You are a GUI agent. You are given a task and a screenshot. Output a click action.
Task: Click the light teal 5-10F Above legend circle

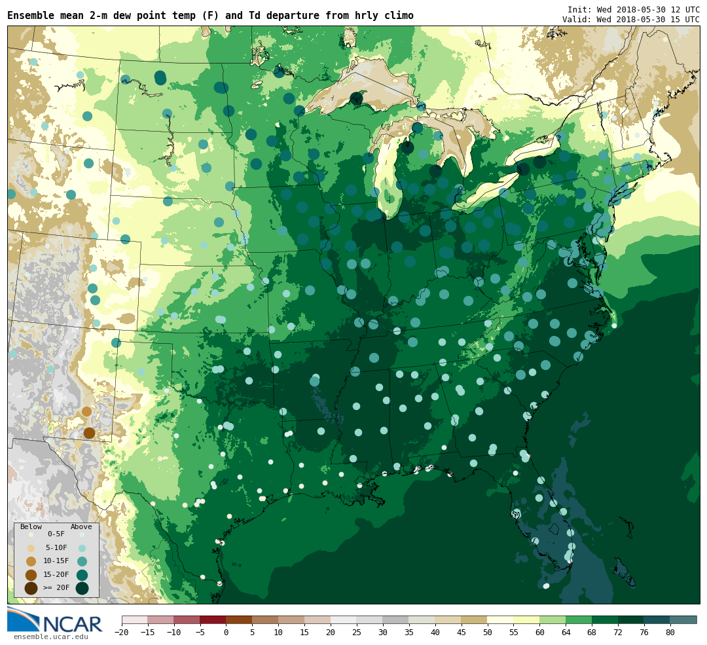point(82,549)
